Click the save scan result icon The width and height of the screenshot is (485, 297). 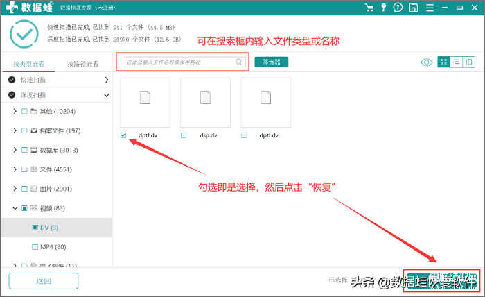(x=413, y=8)
